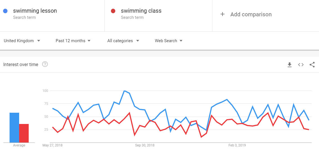Open the Web Search type dropdown

pos(168,41)
